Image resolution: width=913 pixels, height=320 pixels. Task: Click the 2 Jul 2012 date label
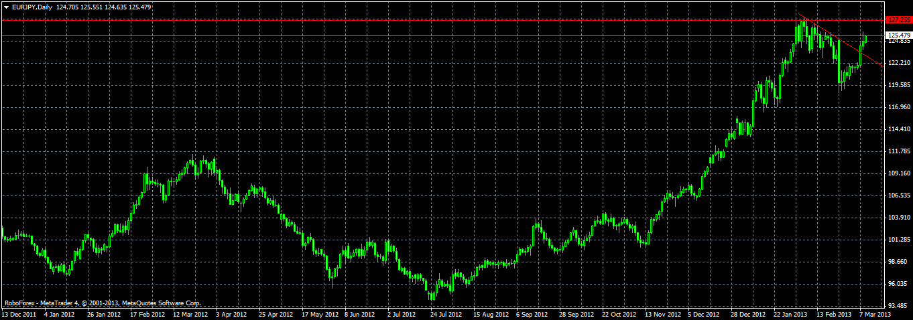[x=401, y=314]
